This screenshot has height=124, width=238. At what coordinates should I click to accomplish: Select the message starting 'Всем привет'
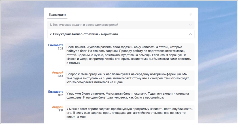click(129, 55)
